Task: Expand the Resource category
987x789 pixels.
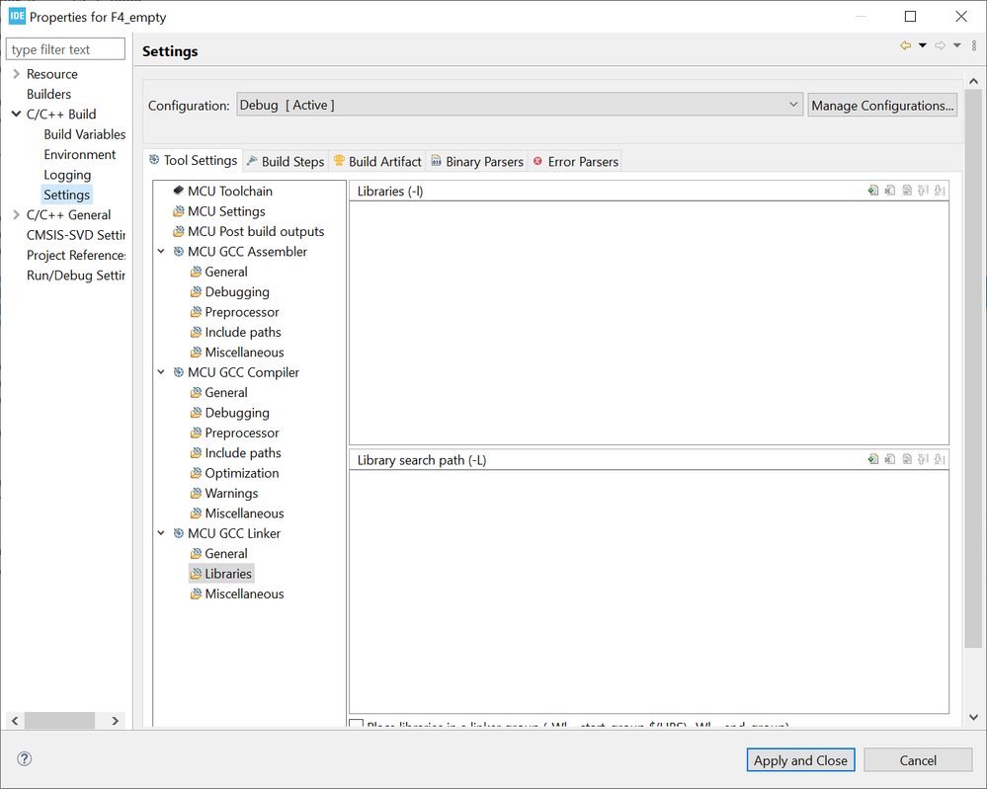Action: (x=17, y=74)
